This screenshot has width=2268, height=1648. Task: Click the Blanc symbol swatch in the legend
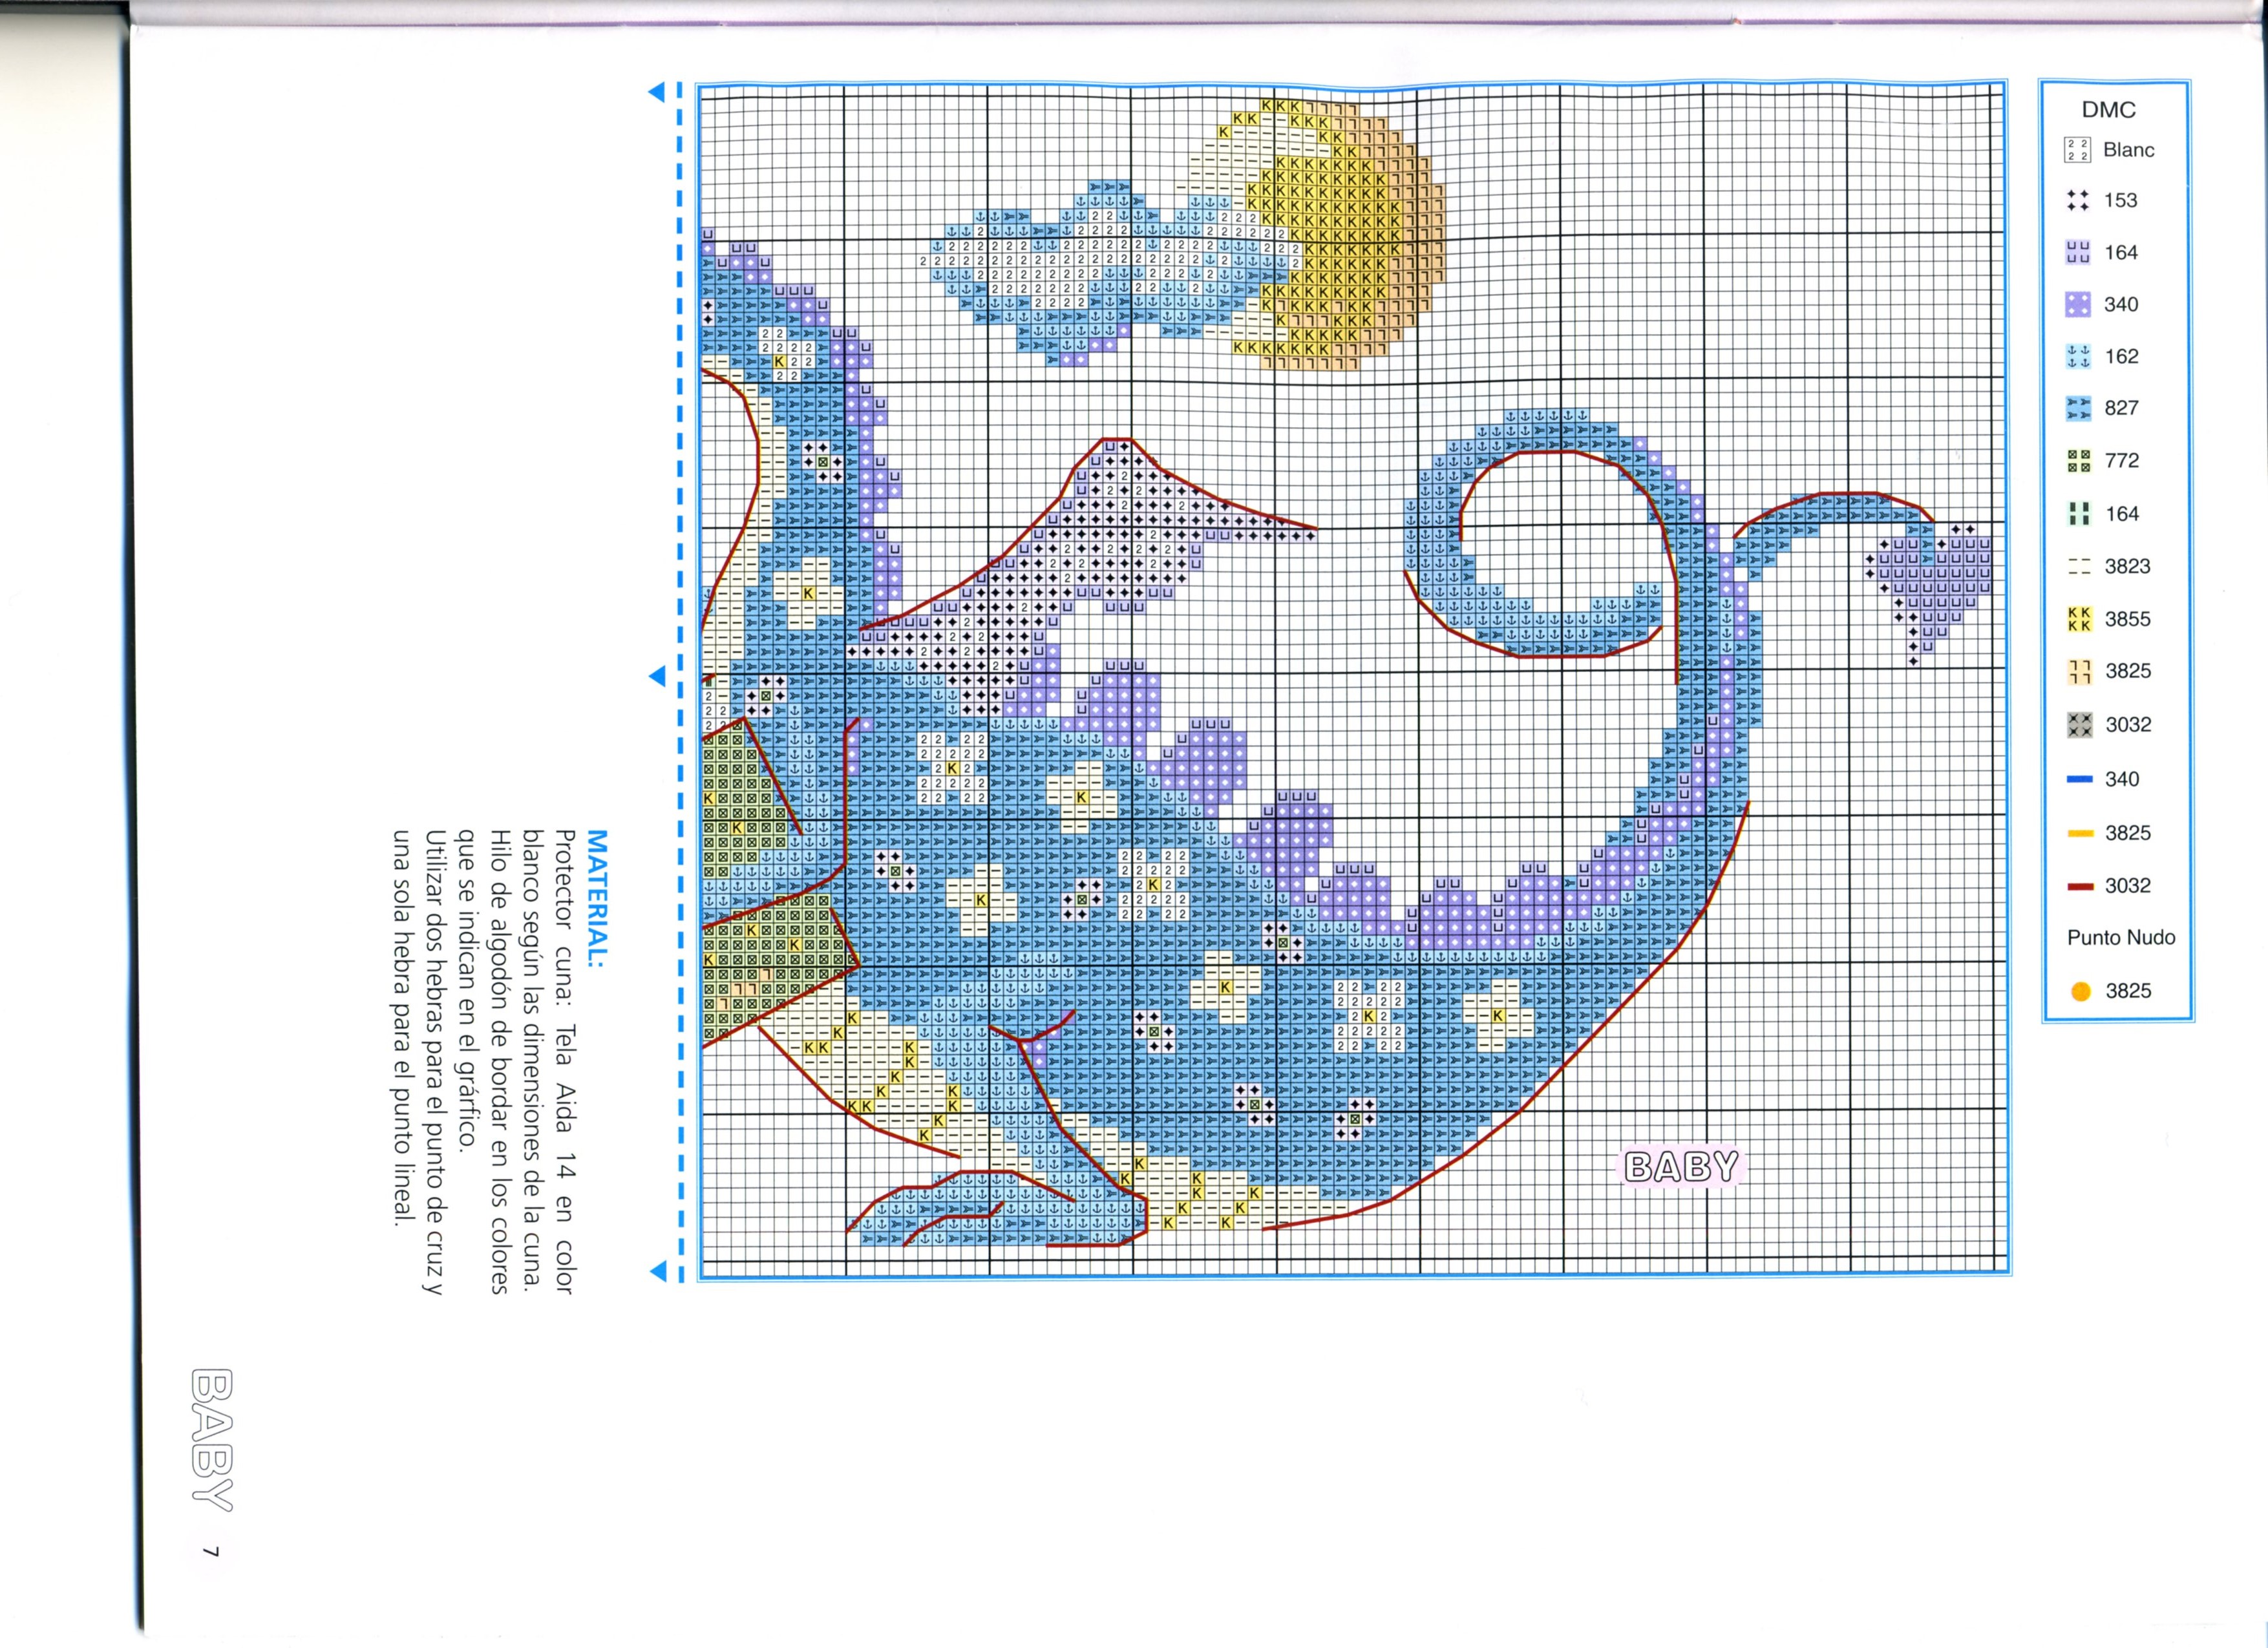(x=2077, y=150)
